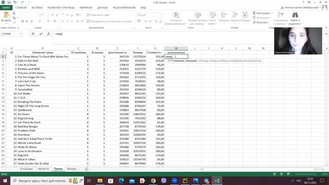Click the Автосумма sigma button
This screenshot has width=329, height=185.
coord(261,13)
